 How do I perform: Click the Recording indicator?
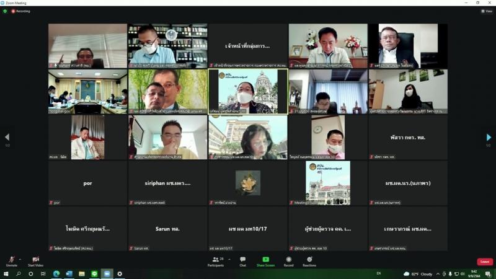[21, 11]
